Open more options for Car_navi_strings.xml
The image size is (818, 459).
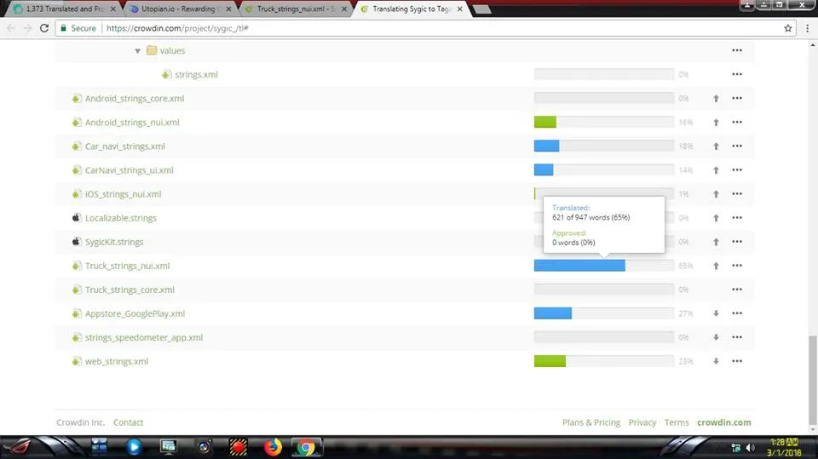(736, 146)
